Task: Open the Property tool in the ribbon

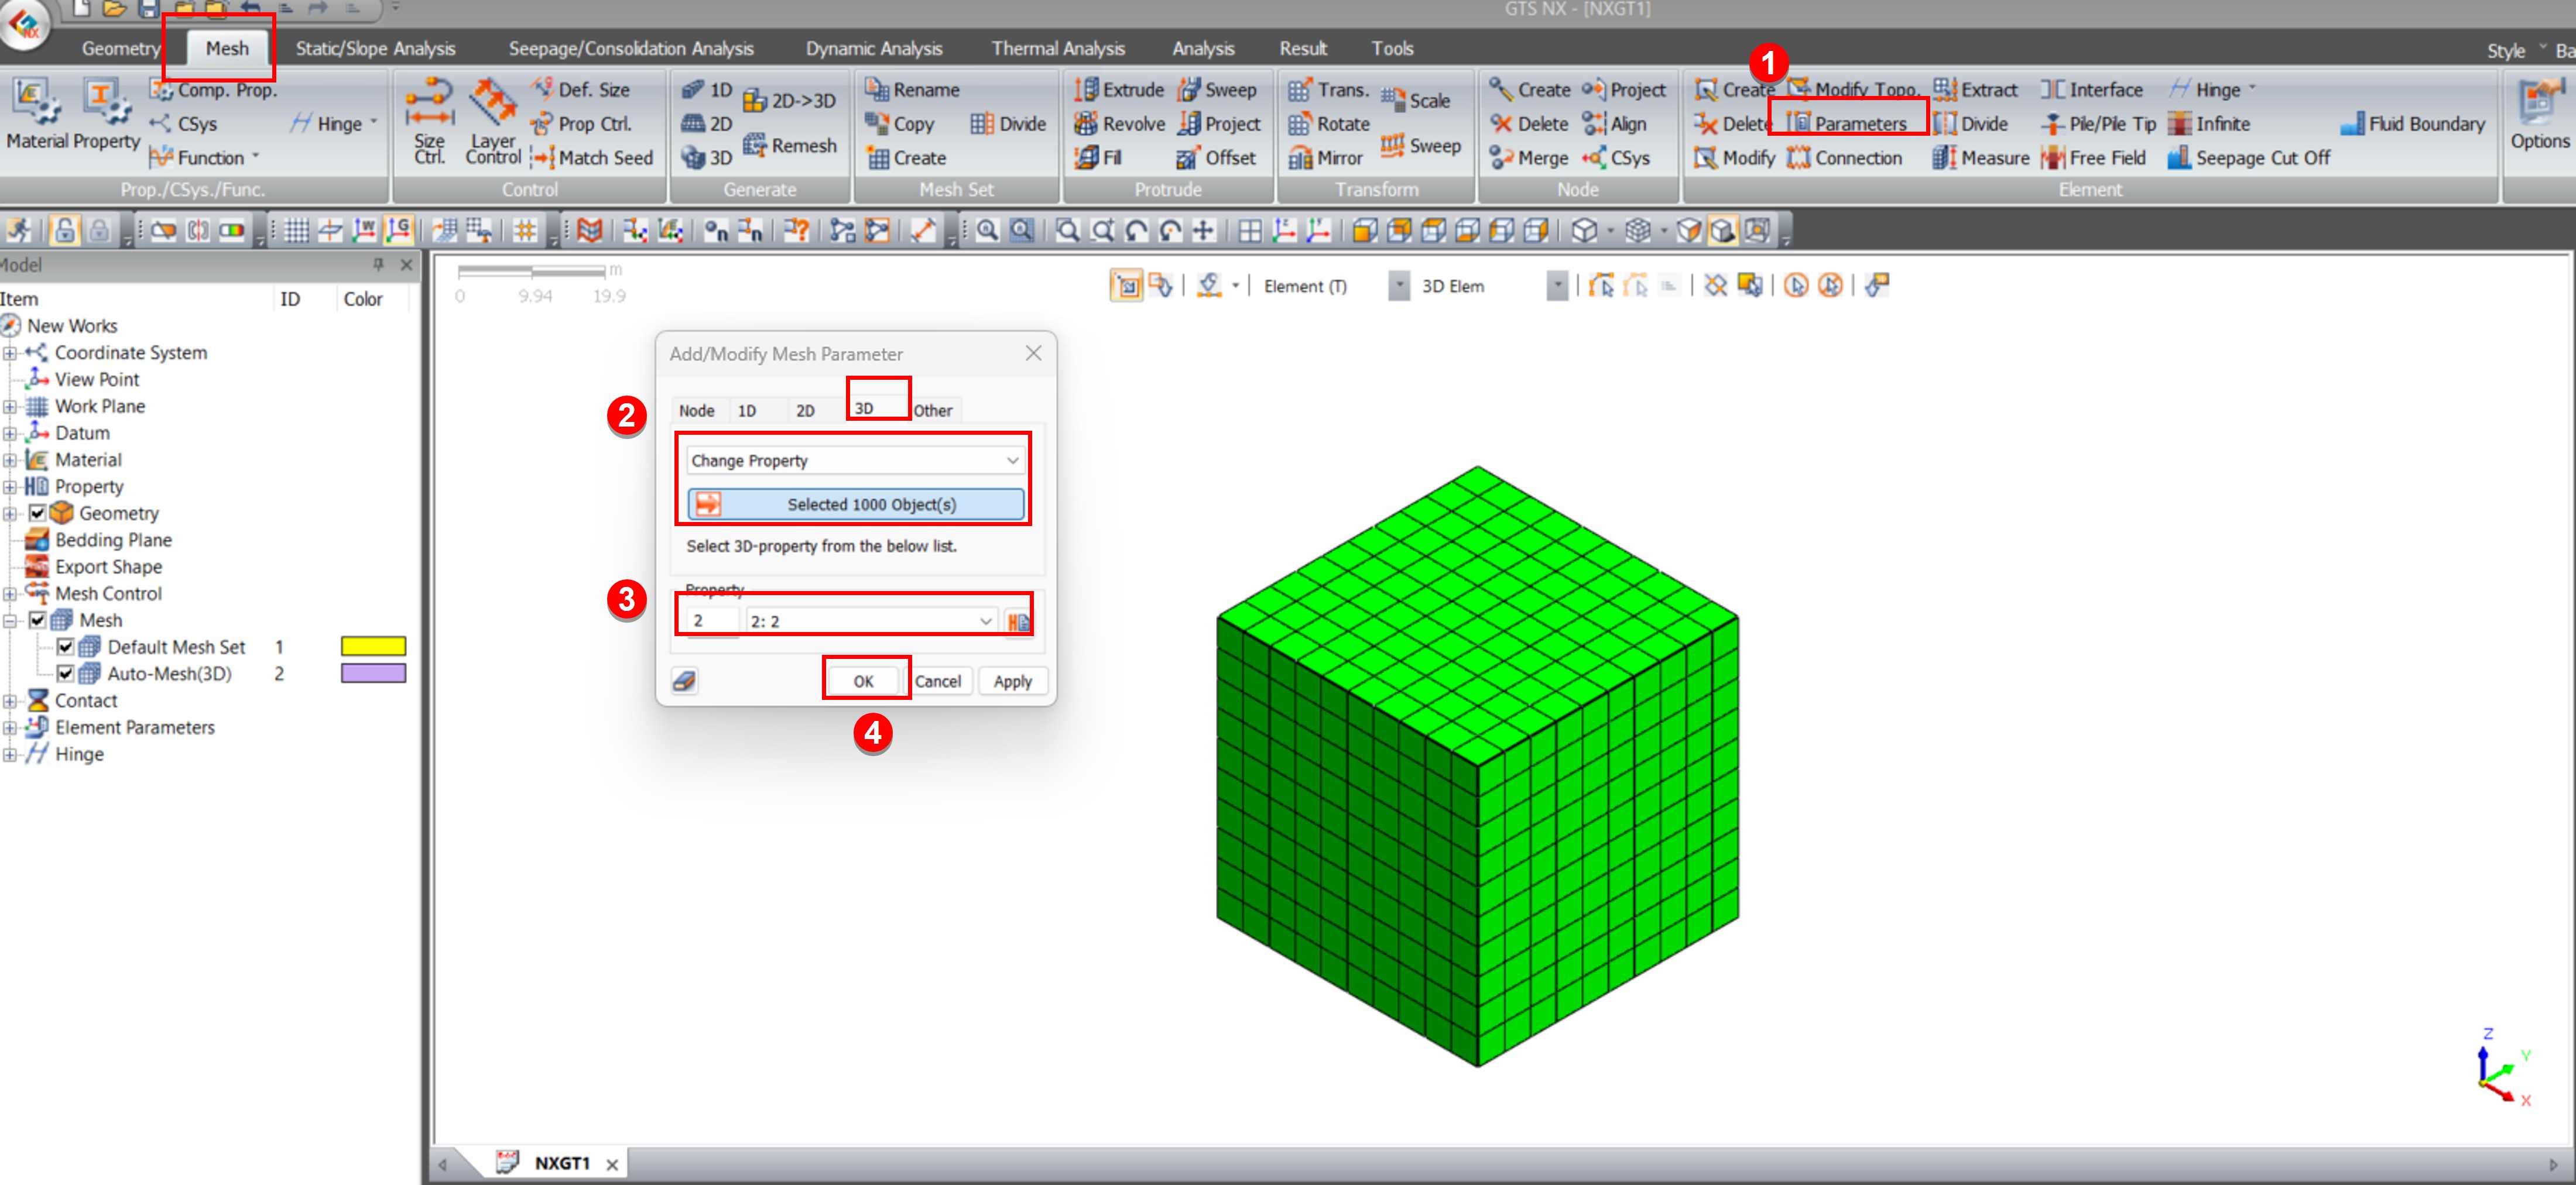Action: (x=106, y=115)
